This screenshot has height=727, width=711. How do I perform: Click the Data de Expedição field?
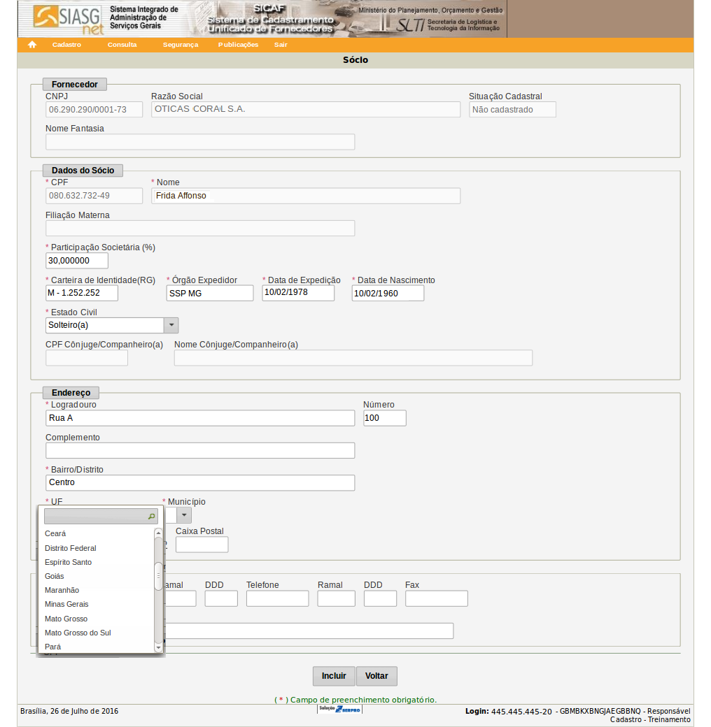click(298, 293)
